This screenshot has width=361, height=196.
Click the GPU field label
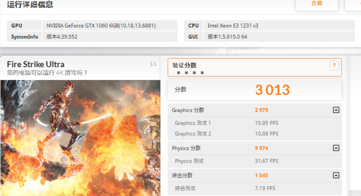pos(17,26)
